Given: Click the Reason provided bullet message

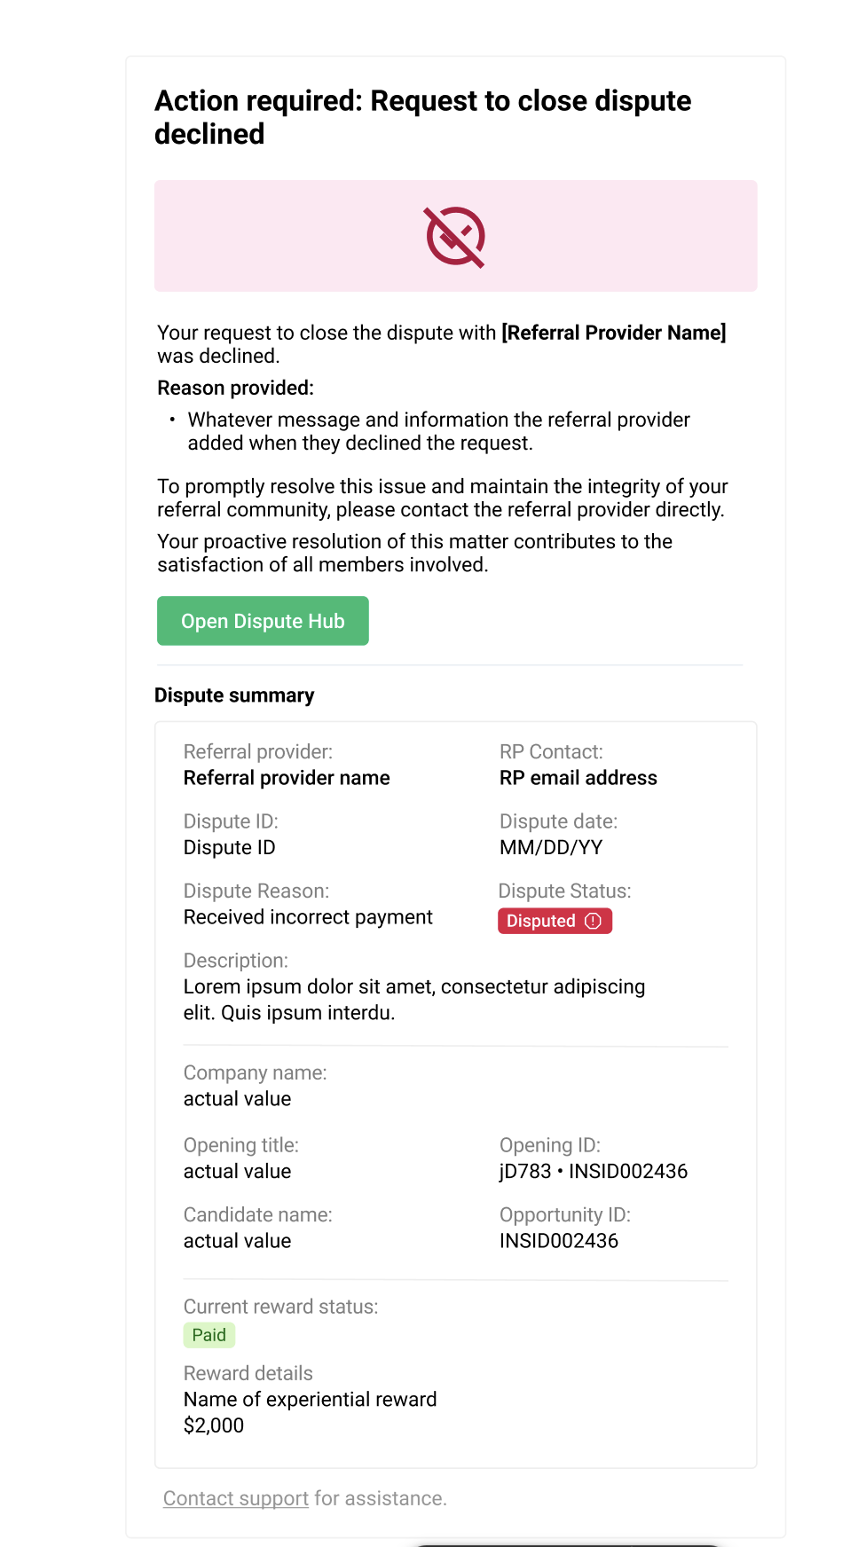Looking at the screenshot, I should pos(438,431).
